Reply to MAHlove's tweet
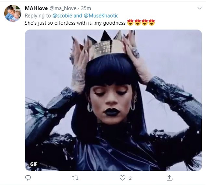Image resolution: width=206 pixels, height=185 pixels. [28, 178]
